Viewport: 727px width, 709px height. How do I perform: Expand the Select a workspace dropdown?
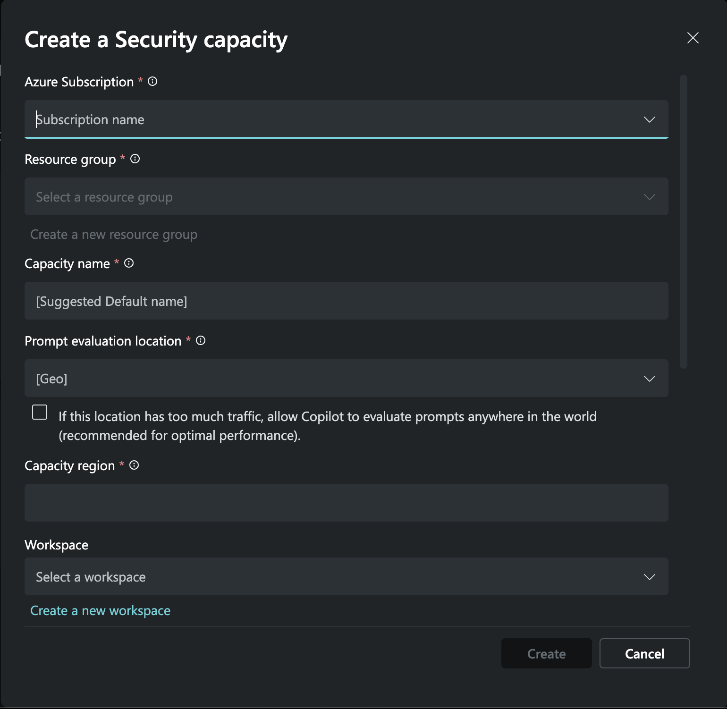point(650,576)
